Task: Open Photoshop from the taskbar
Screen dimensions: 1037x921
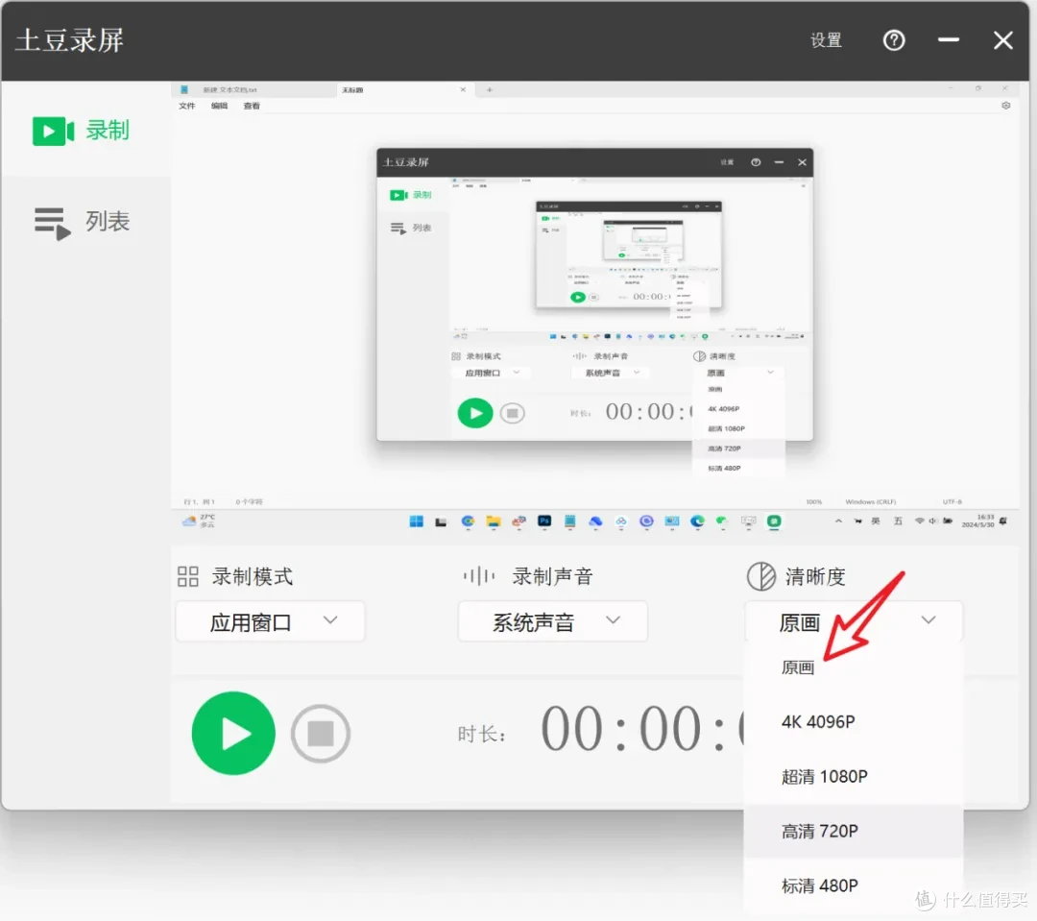Action: point(544,521)
